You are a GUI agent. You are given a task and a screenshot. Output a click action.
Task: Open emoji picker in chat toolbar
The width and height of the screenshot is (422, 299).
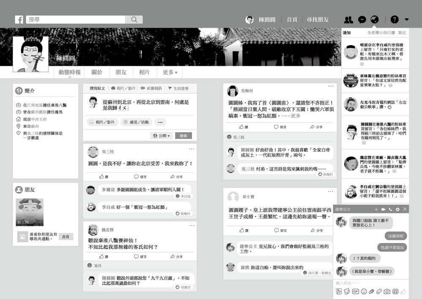[364, 291]
